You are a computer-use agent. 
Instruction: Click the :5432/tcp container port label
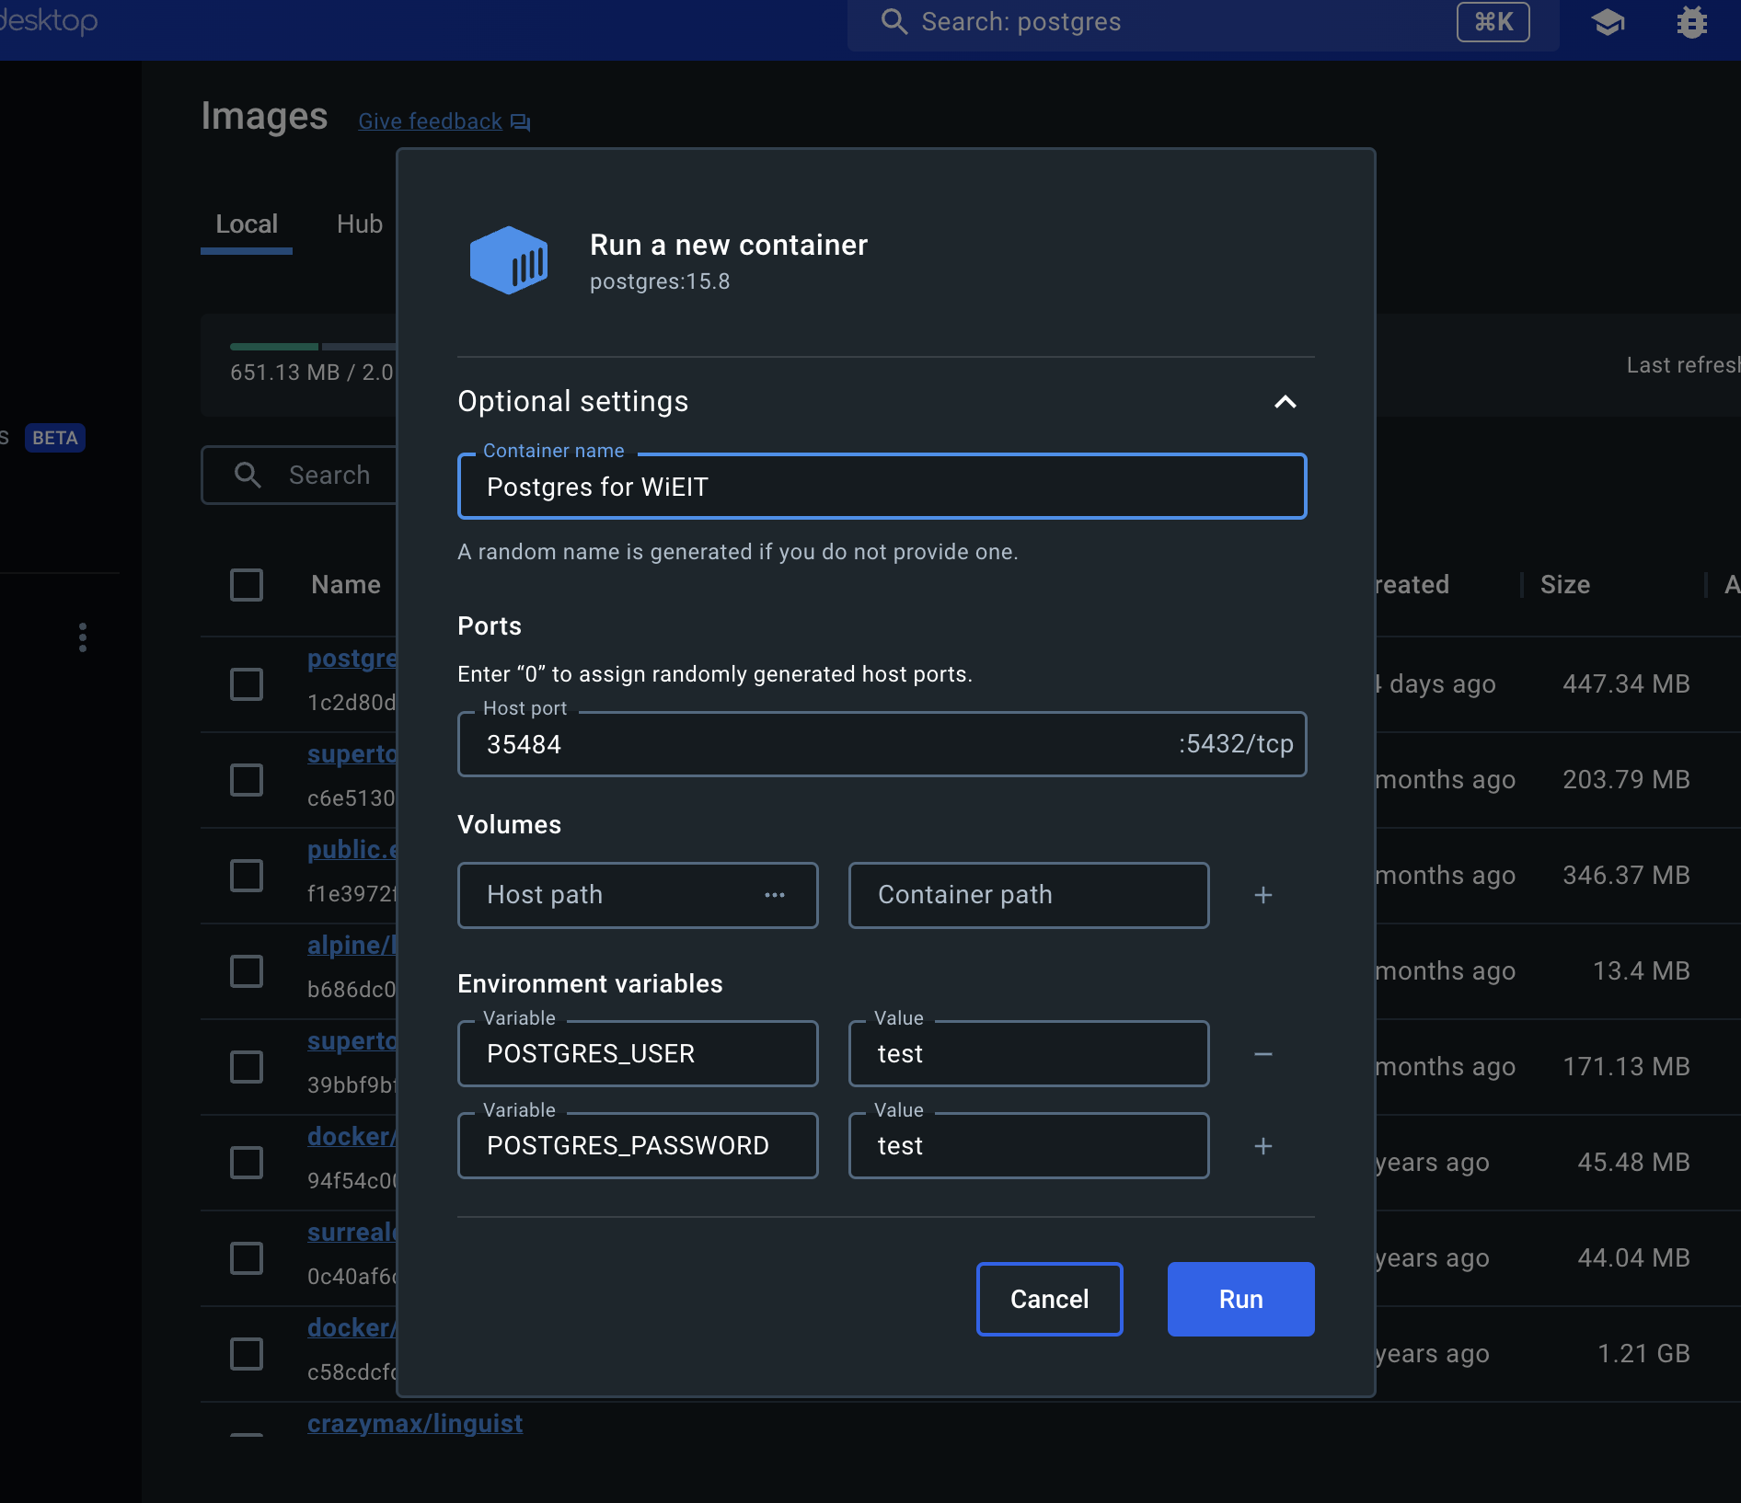coord(1236,744)
